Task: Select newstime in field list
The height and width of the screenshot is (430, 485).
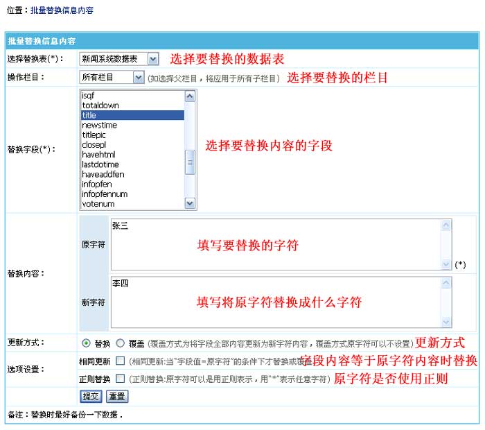Action: 99,125
